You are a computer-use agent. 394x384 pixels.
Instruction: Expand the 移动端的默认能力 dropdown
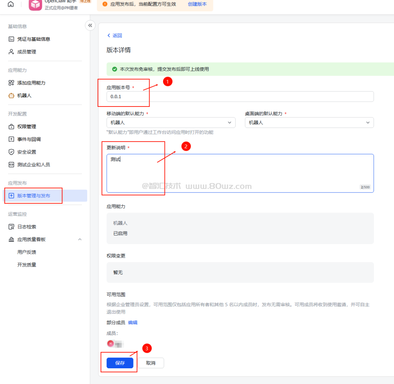point(171,123)
